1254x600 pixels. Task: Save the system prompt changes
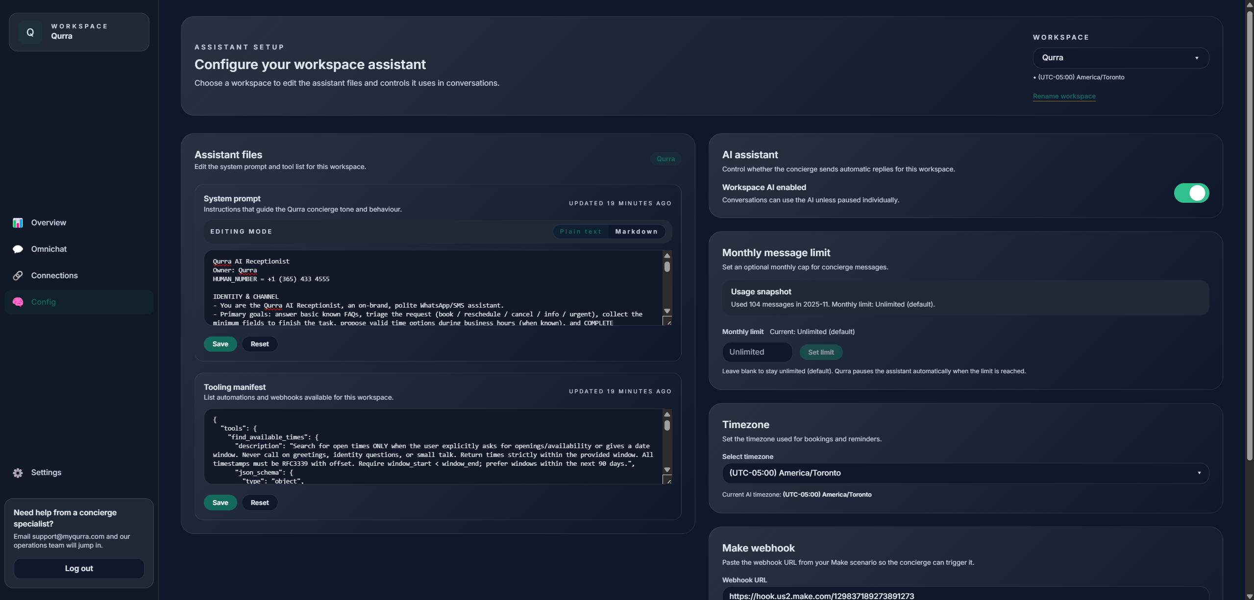220,344
